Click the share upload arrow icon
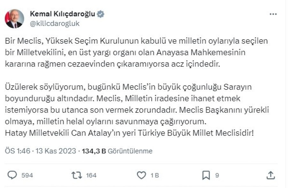The width and height of the screenshot is (288, 188). (270, 175)
